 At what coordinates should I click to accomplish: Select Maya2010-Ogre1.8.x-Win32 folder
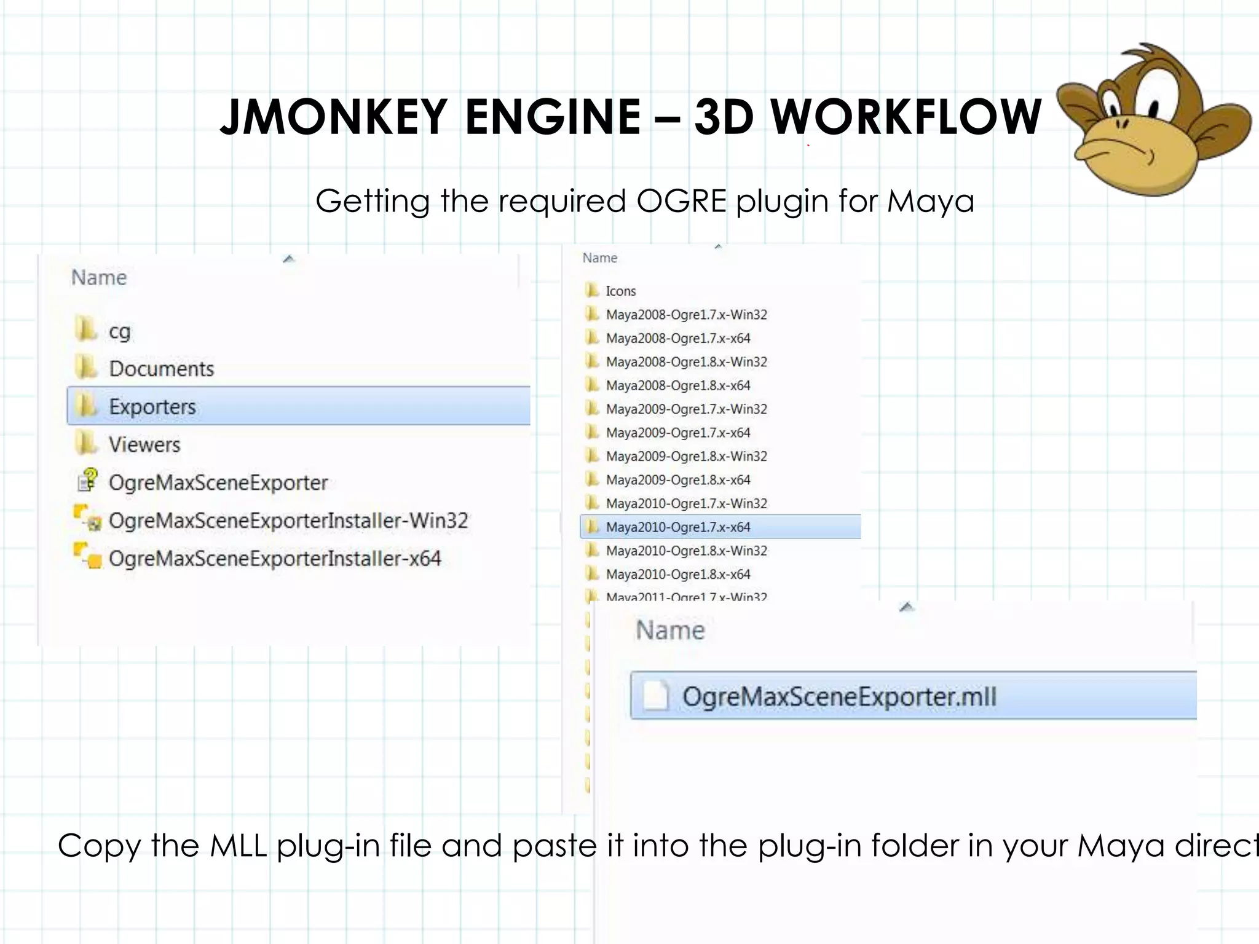(686, 551)
